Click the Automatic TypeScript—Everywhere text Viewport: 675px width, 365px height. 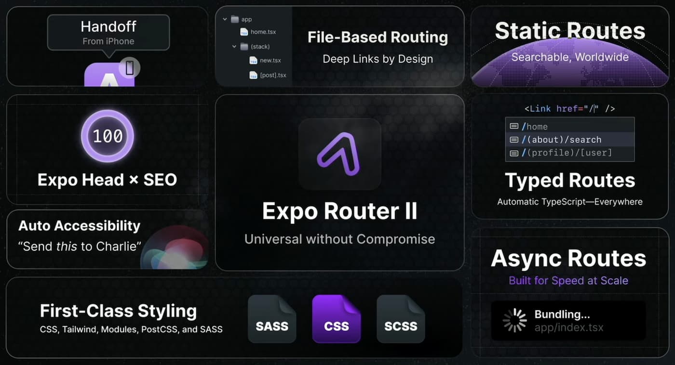tap(570, 202)
